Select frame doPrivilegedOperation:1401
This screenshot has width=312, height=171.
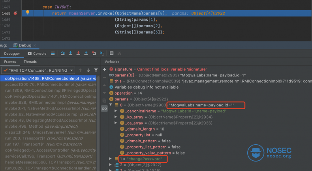pos(48,96)
